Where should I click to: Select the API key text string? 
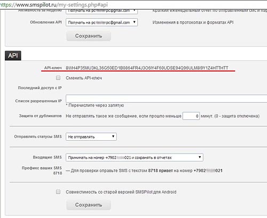(x=147, y=68)
